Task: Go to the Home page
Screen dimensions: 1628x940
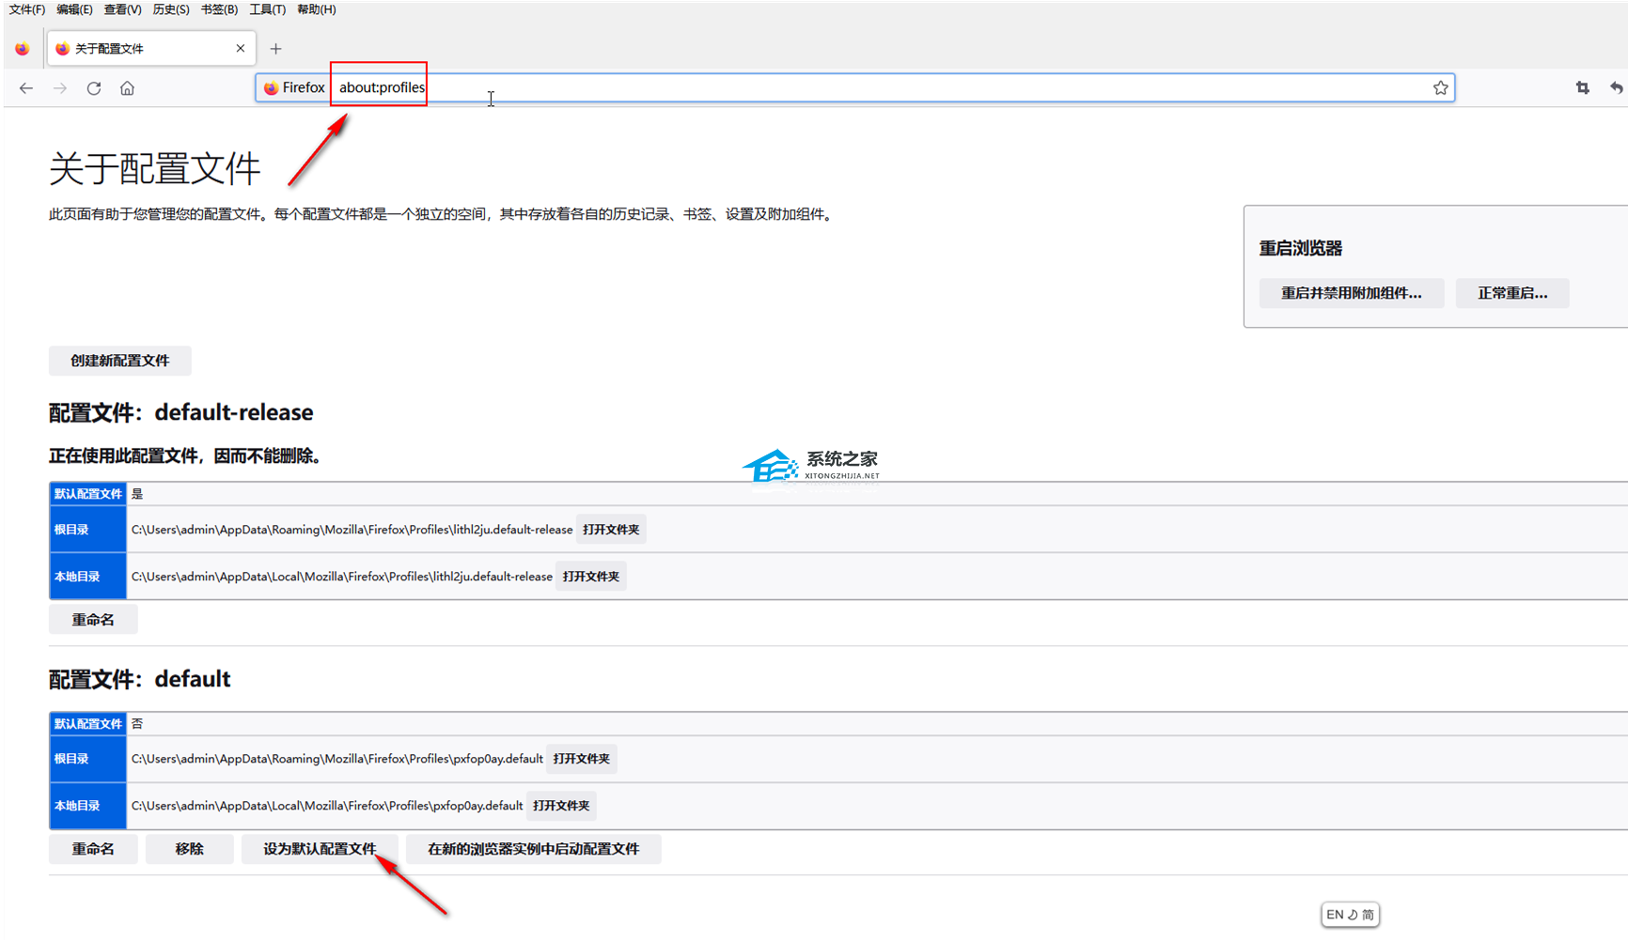Action: [x=127, y=88]
